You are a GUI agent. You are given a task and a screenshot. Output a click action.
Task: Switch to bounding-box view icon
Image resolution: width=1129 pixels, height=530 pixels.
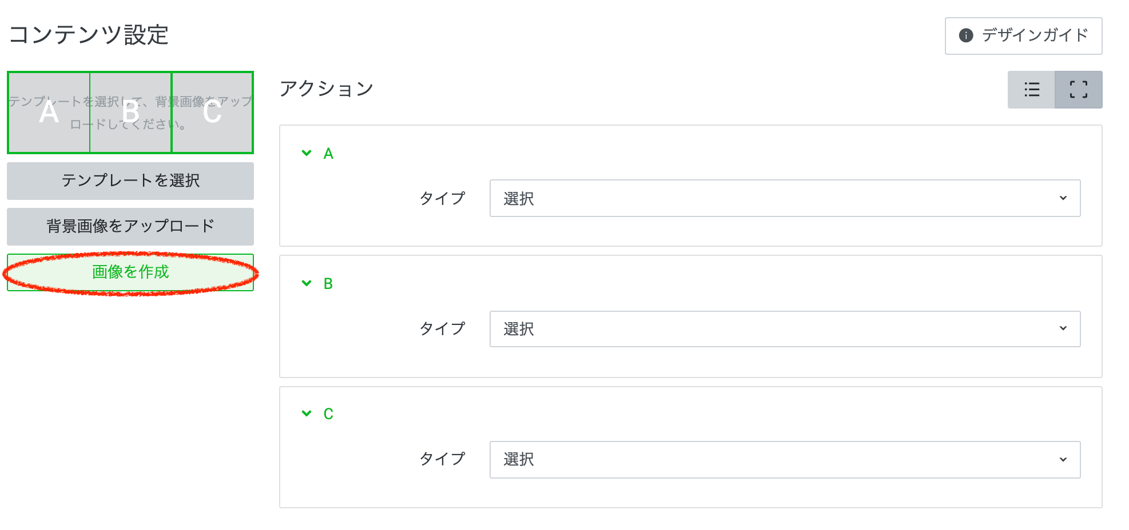tap(1078, 90)
